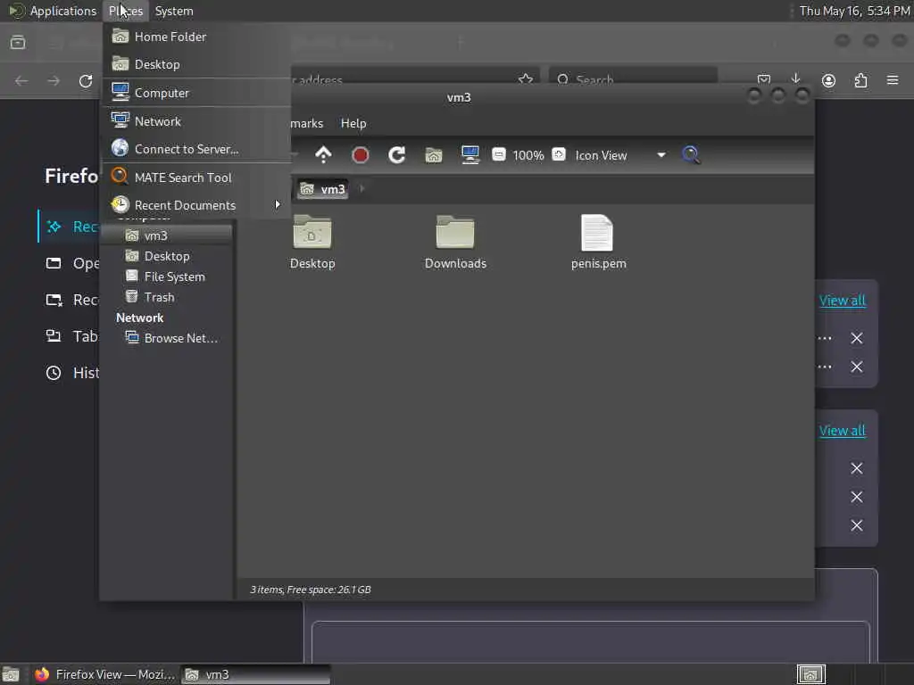Expand Recent Documents submenu arrow
The width and height of the screenshot is (914, 685).
point(278,205)
